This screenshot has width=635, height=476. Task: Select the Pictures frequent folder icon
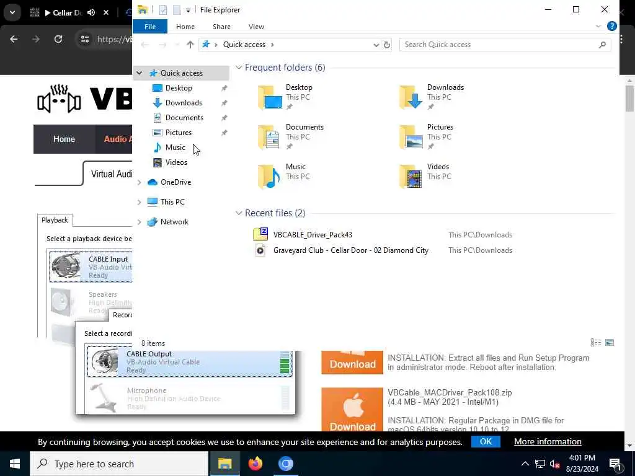click(411, 137)
